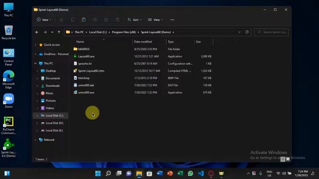This screenshot has height=179, width=319.
Task: Open the Sort dropdown
Action: pyautogui.click(x=134, y=20)
